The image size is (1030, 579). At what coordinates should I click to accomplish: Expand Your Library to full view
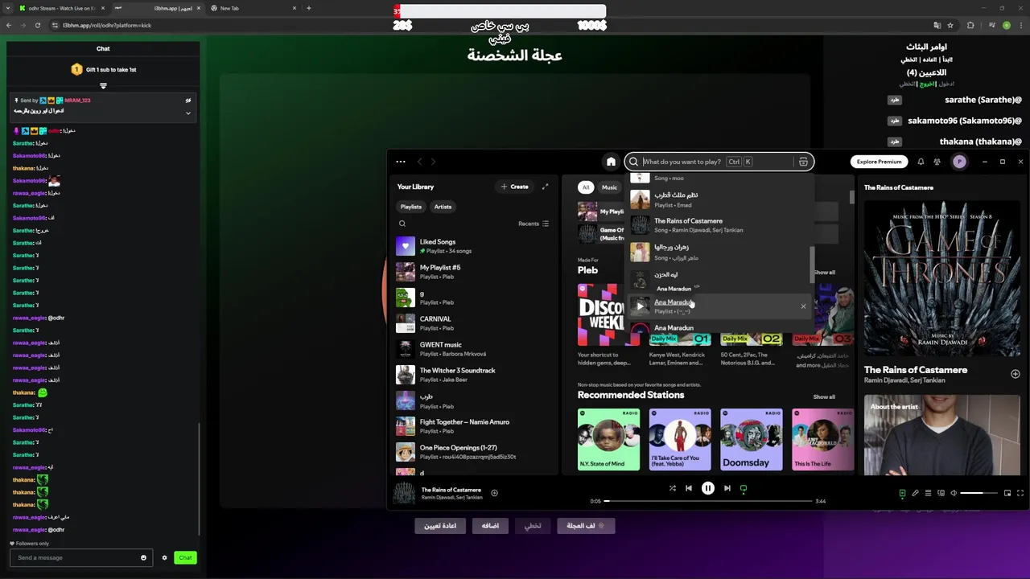click(545, 187)
